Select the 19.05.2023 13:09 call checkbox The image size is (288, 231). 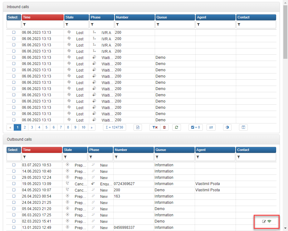pos(14,184)
